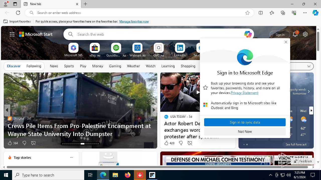Click the browser address bar

[x=139, y=13]
